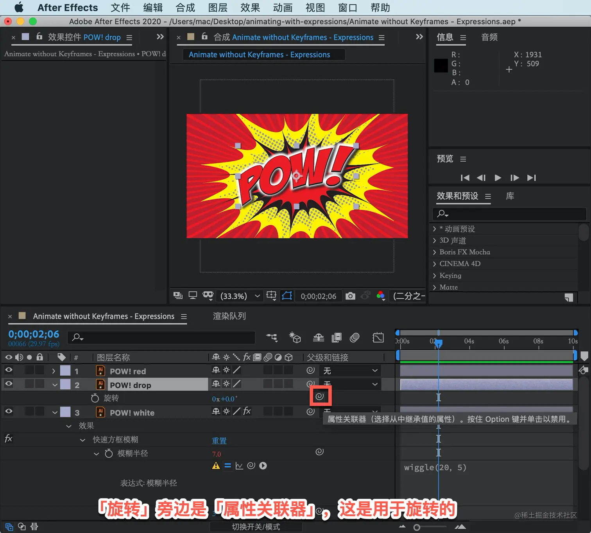Open the composition mini-flowchart icon in timeline
This screenshot has width=591, height=533.
click(x=272, y=337)
